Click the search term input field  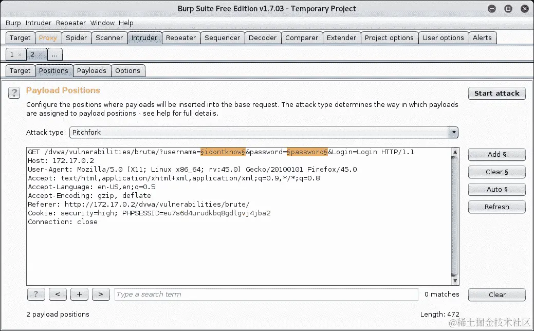[x=266, y=294]
